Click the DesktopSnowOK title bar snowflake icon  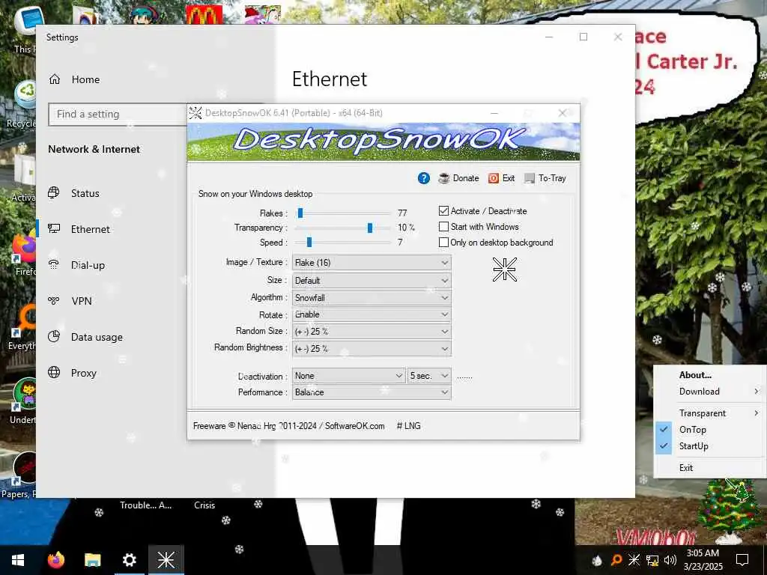tap(195, 113)
